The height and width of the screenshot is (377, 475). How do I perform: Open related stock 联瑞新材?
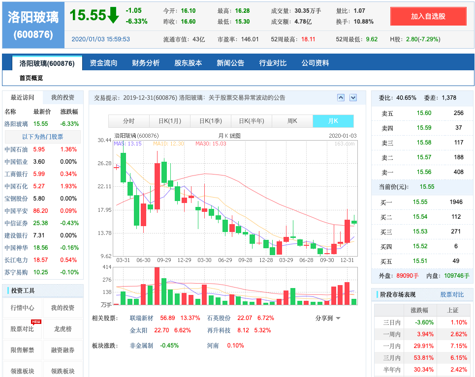coord(141,318)
